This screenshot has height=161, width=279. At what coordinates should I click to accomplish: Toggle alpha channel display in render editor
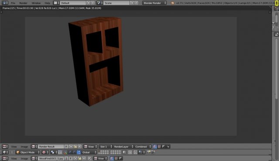163,147
